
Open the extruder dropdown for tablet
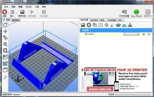[x=131, y=34]
